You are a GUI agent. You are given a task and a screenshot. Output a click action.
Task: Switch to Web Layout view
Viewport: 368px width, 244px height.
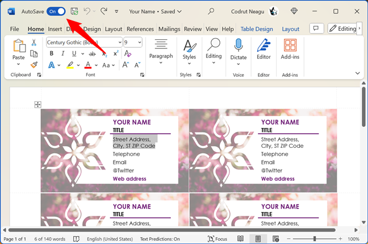pyautogui.click(x=276, y=239)
